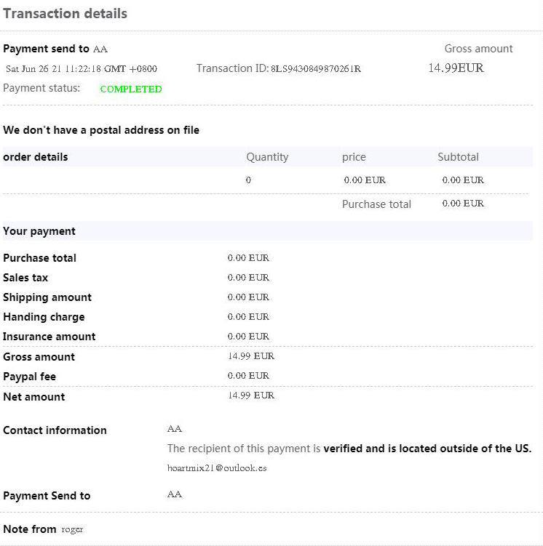Image resolution: width=543 pixels, height=546 pixels.
Task: Click the Insurance amount label
Action: pyautogui.click(x=49, y=337)
